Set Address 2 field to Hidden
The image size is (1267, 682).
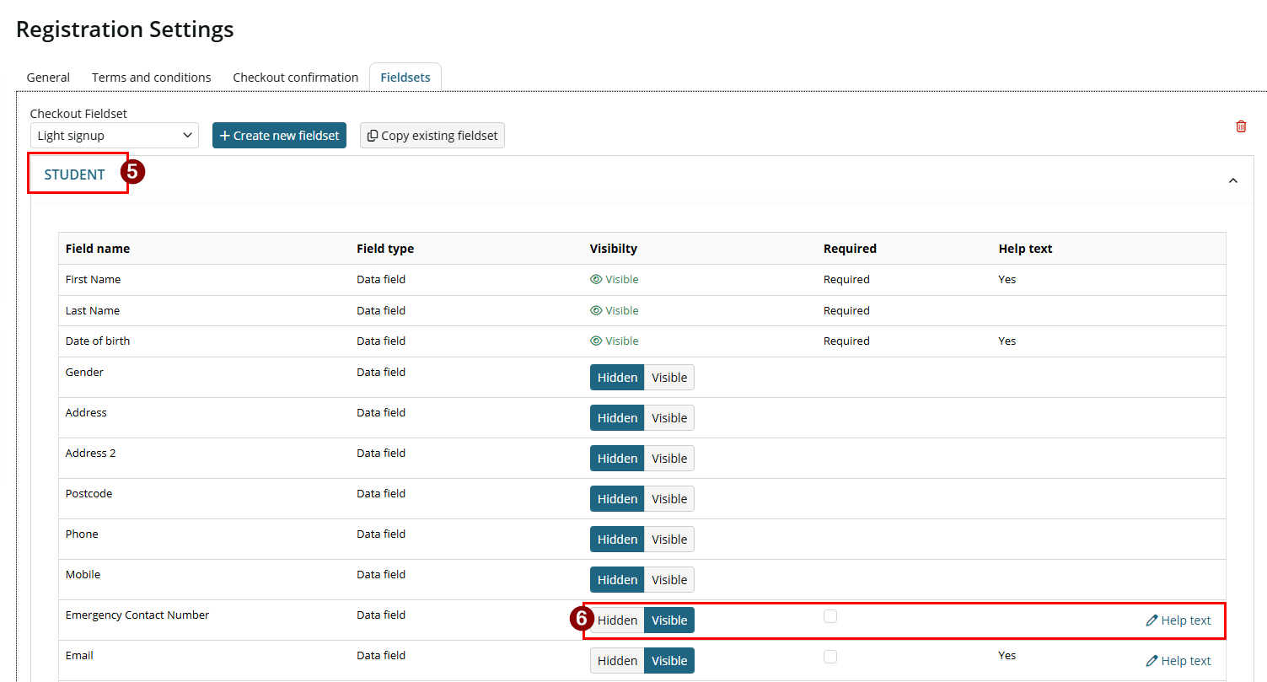(x=617, y=459)
